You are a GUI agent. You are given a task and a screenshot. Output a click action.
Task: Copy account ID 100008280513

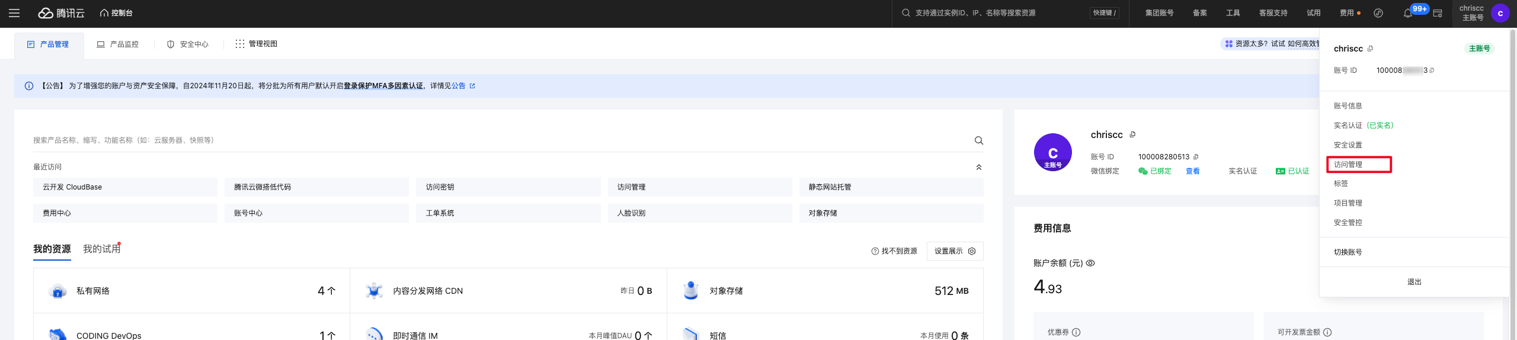pyautogui.click(x=1196, y=157)
